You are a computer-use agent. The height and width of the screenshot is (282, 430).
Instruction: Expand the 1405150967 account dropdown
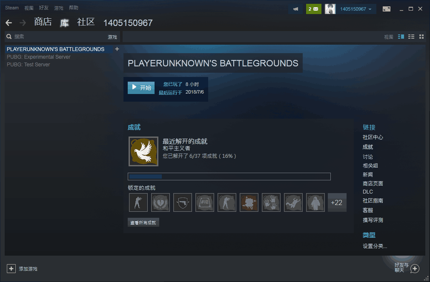355,9
